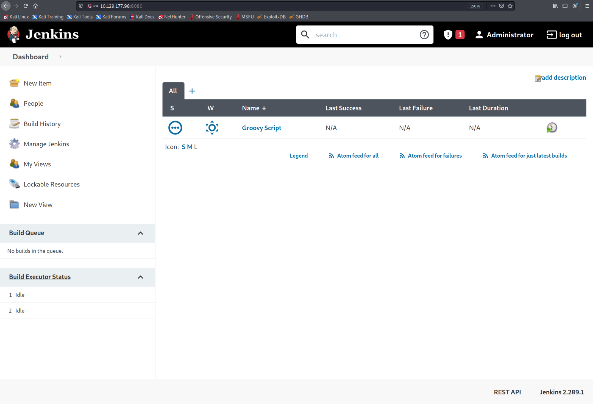Image resolution: width=593 pixels, height=404 pixels.
Task: Click the Jenkins 2.289.1 version link
Action: 562,392
